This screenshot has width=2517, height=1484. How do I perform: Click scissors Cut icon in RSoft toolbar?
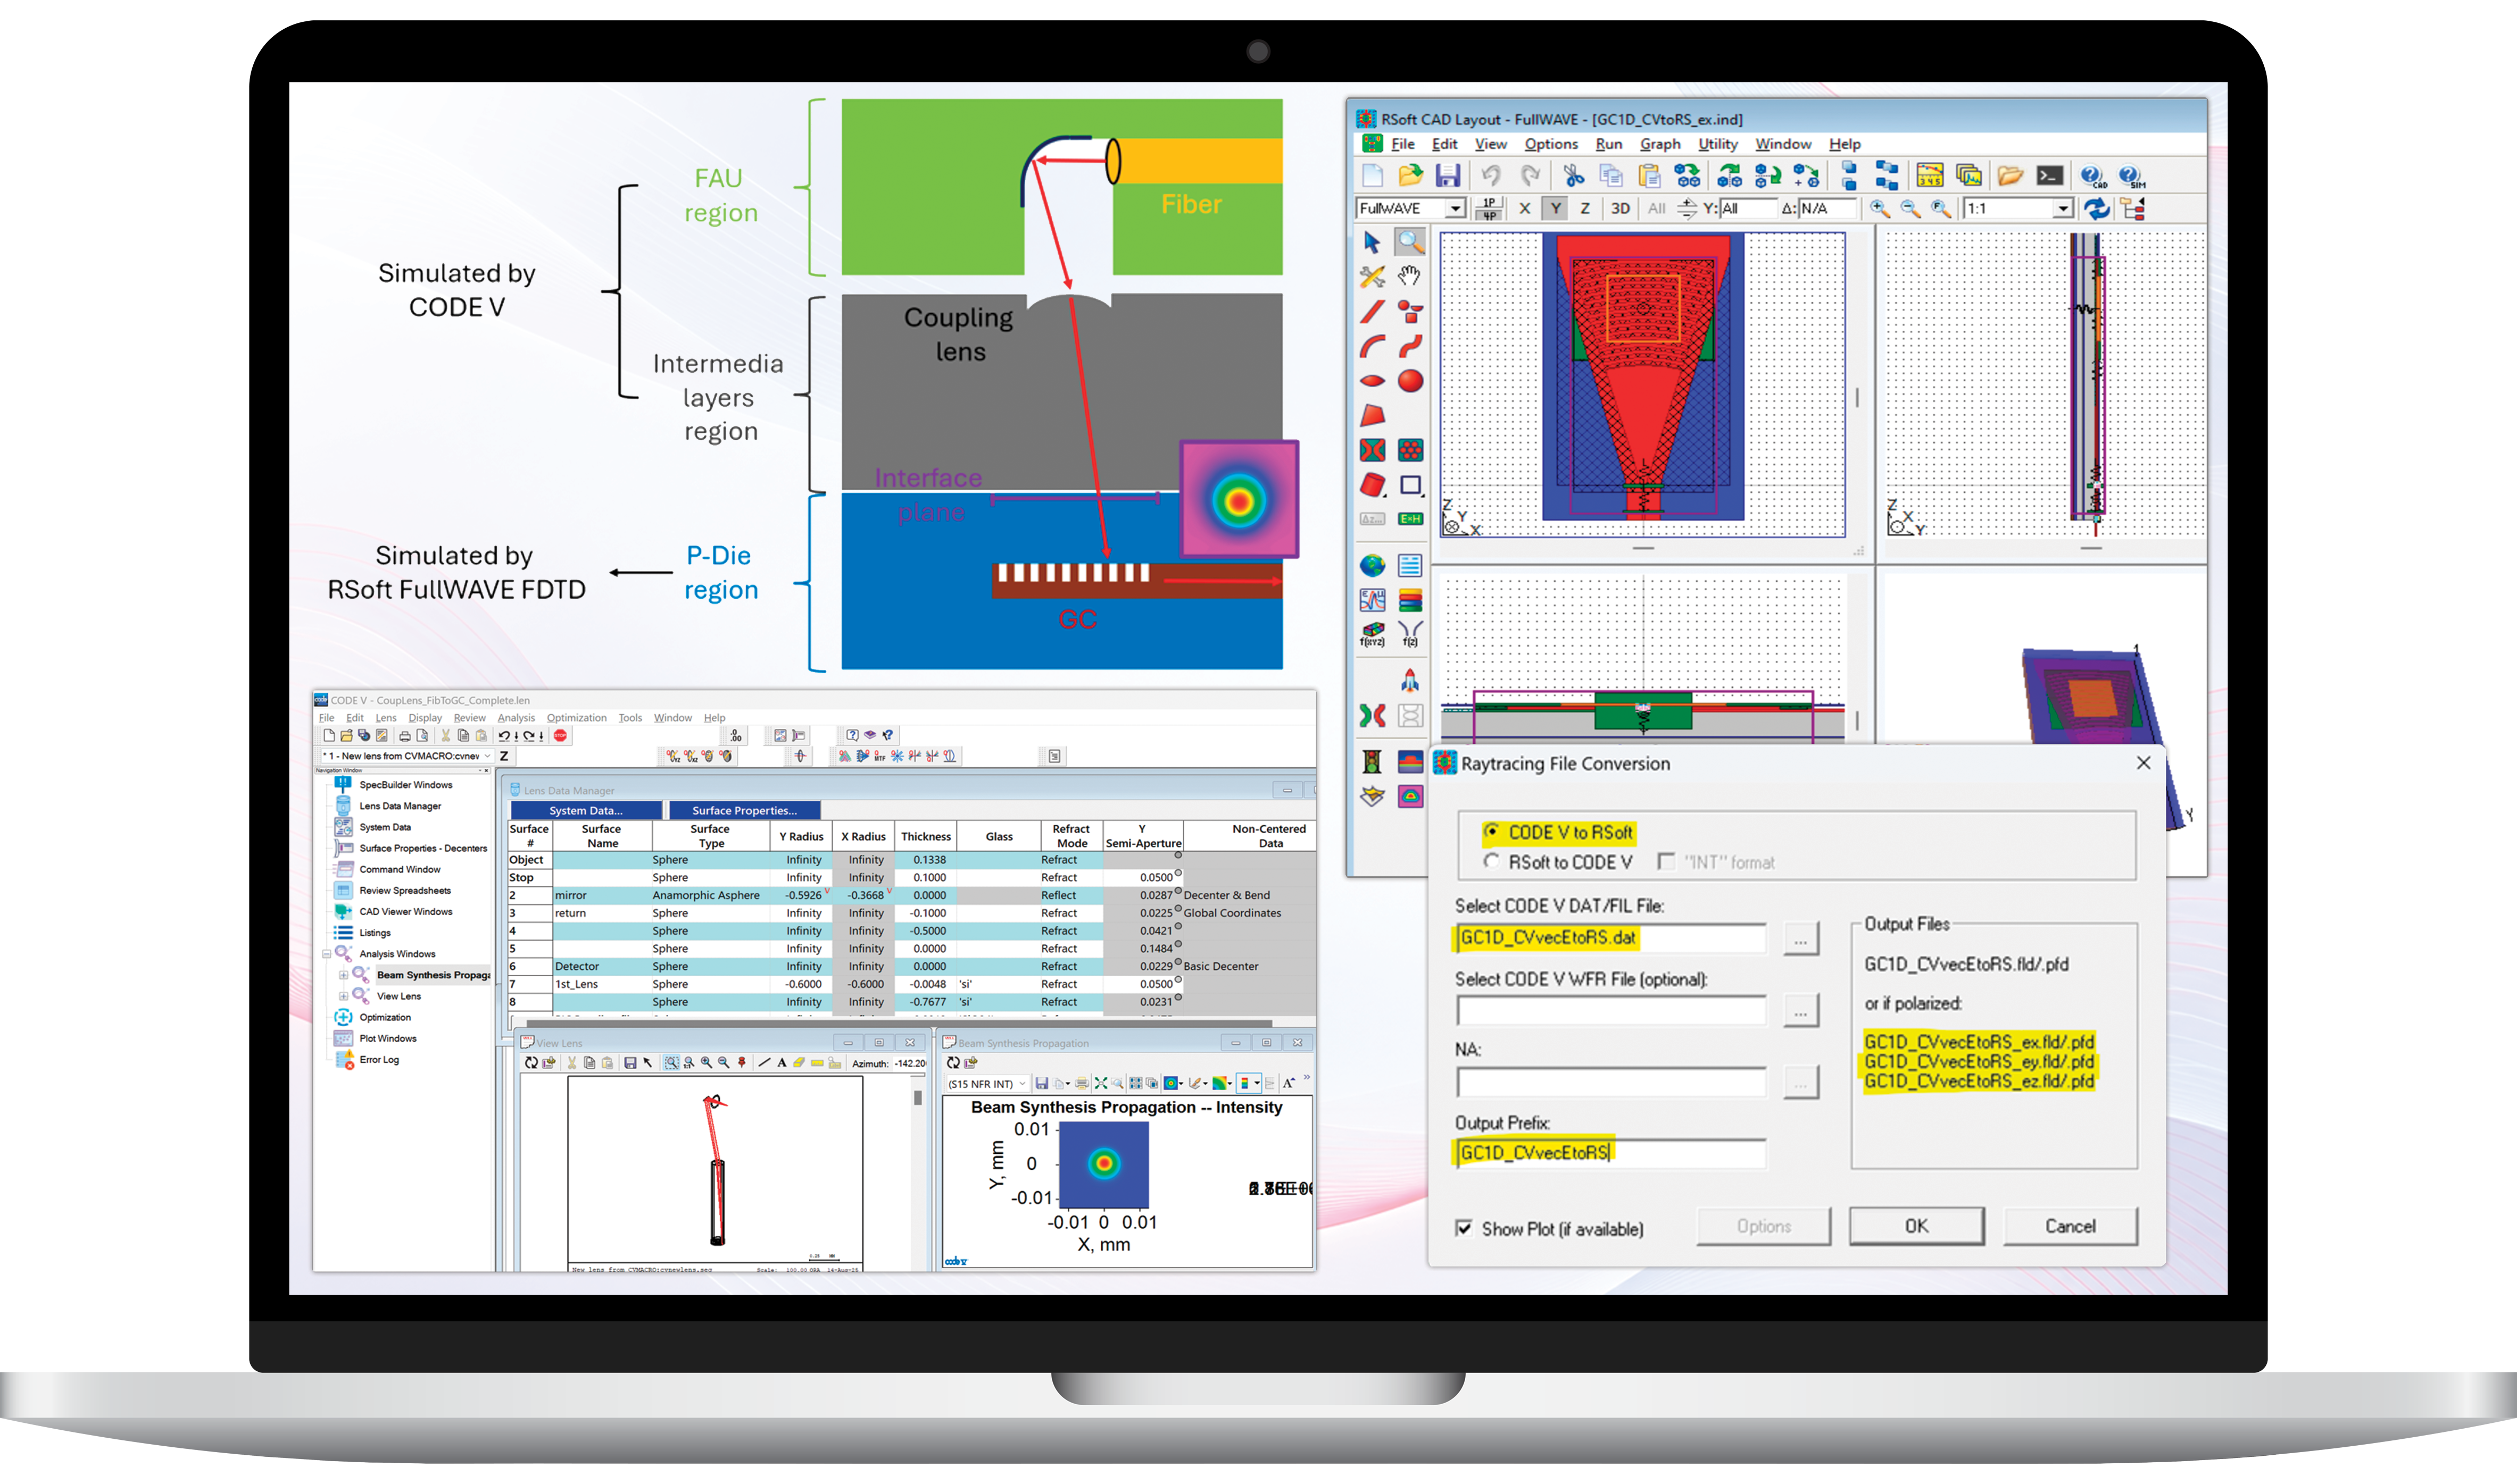tap(1574, 176)
